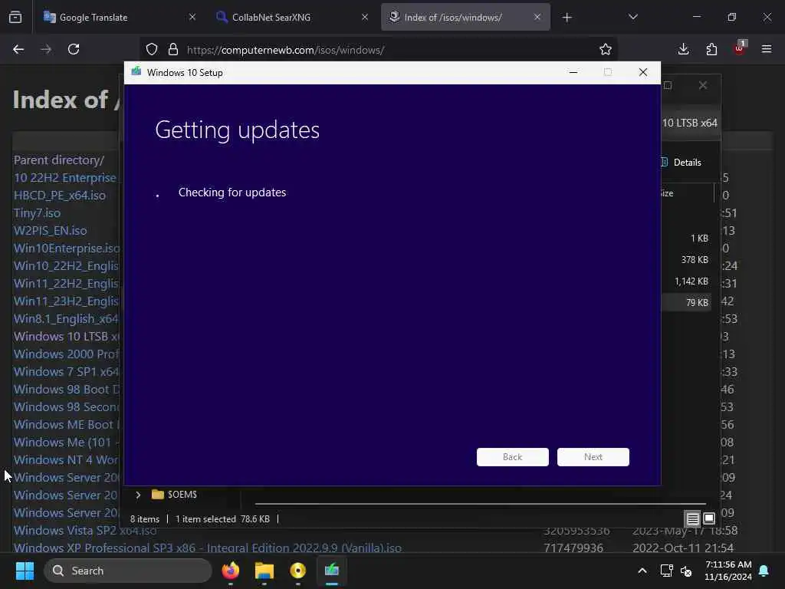
Task: Open Windows Start menu
Action: pos(25,571)
